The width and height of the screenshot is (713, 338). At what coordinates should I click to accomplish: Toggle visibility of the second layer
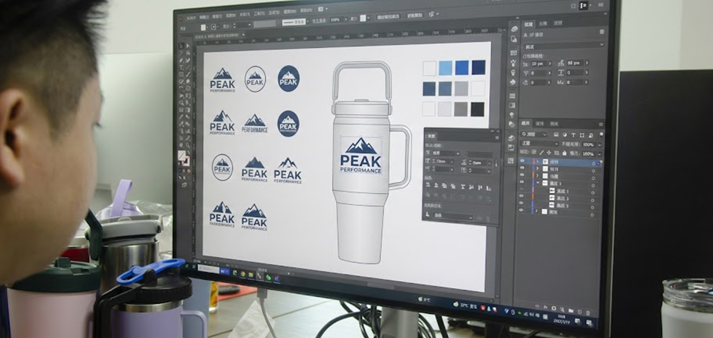522,169
